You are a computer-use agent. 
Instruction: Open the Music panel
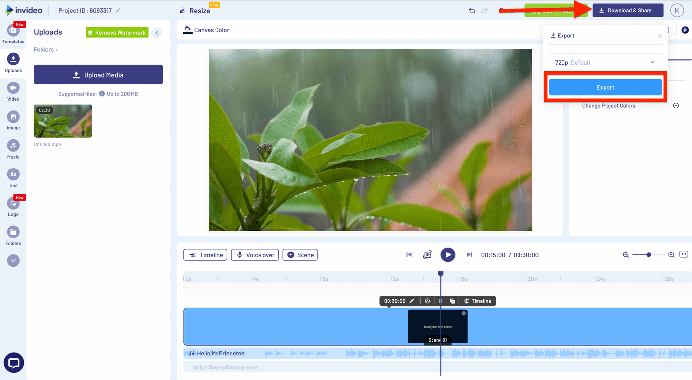click(x=13, y=147)
